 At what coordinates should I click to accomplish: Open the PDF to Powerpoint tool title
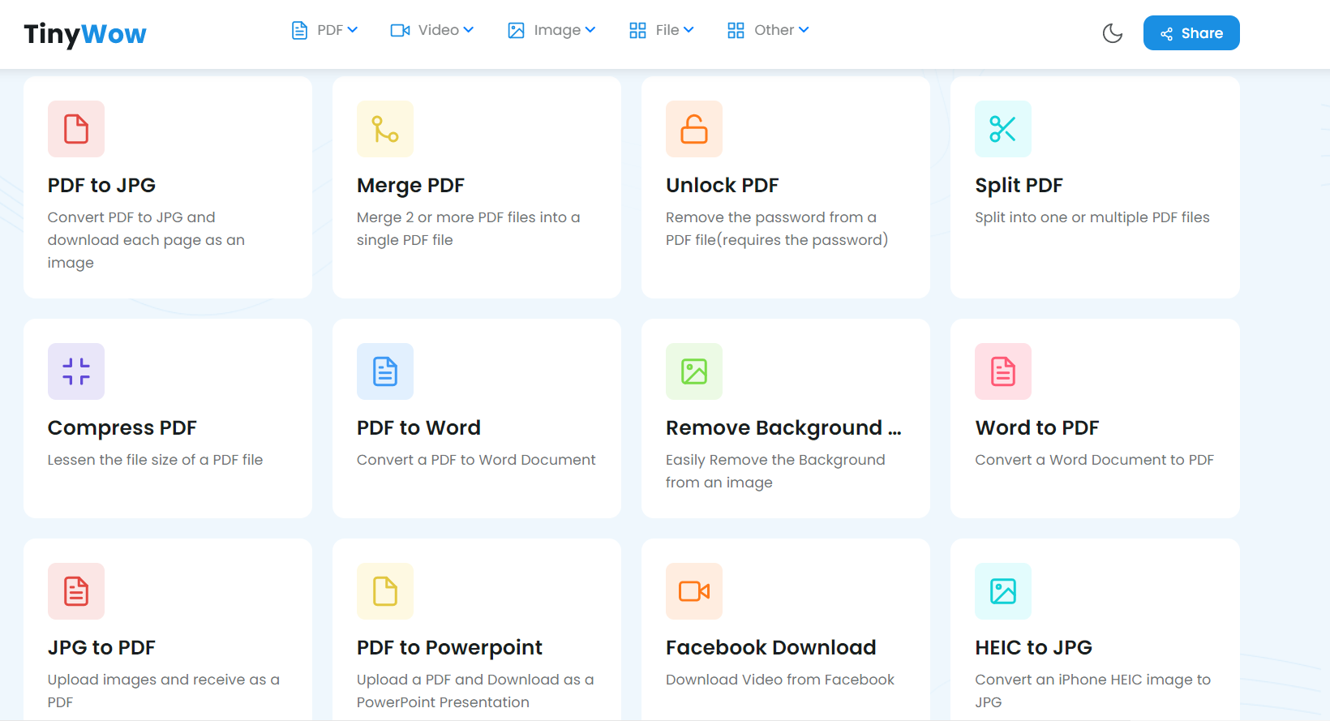tap(449, 648)
